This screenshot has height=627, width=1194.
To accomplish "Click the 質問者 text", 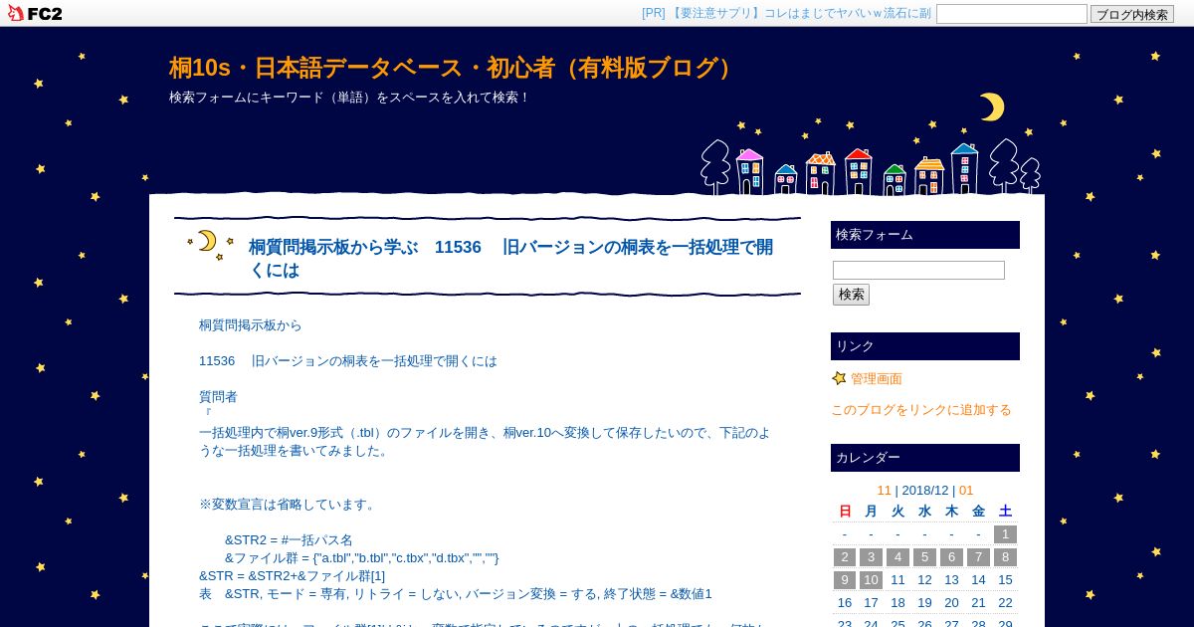I will pyautogui.click(x=218, y=397).
